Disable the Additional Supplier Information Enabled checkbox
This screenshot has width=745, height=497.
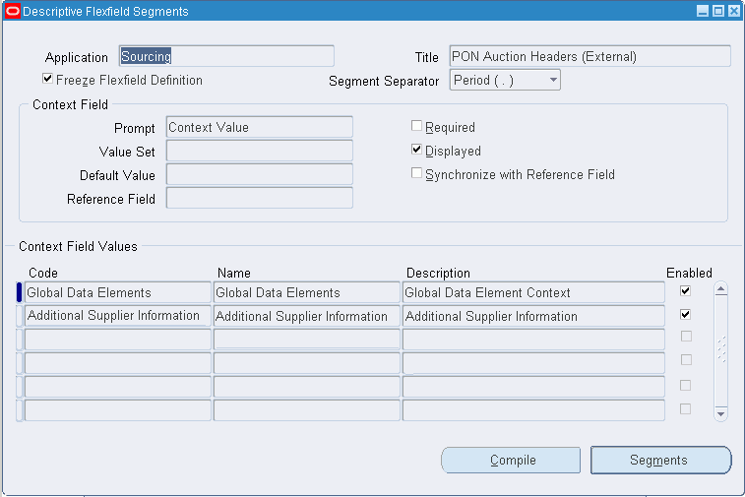point(686,315)
